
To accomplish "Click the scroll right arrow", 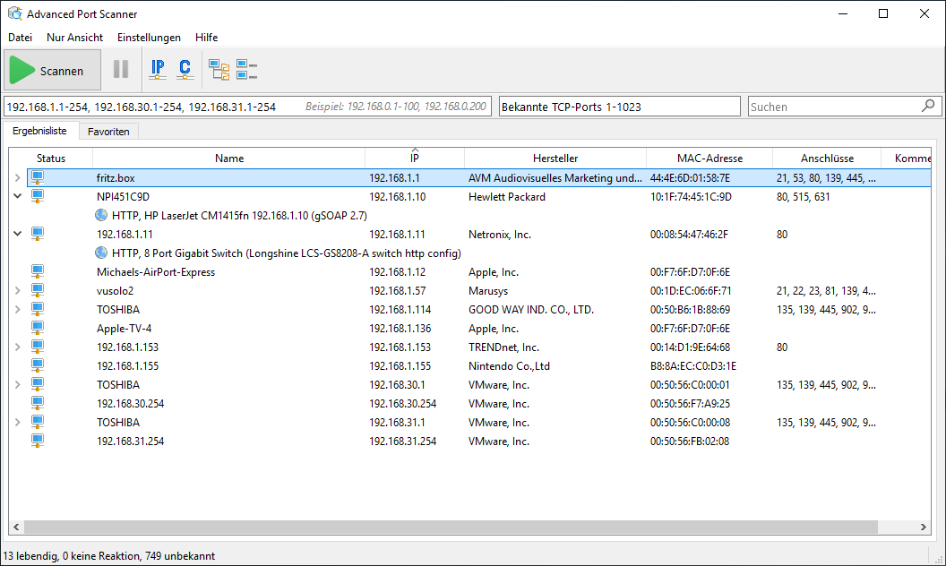I will 923,527.
